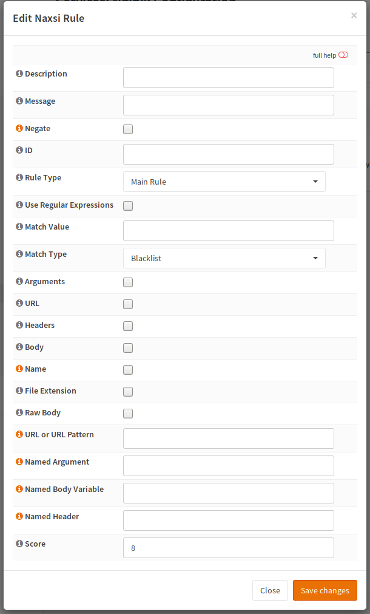This screenshot has height=614, width=370.
Task: Expand the Match Type Blacklist dropdown
Action: pyautogui.click(x=224, y=258)
